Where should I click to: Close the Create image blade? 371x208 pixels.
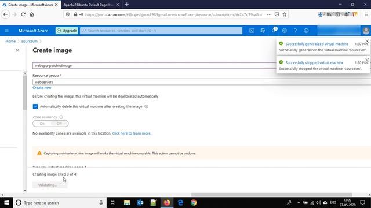pos(17,50)
